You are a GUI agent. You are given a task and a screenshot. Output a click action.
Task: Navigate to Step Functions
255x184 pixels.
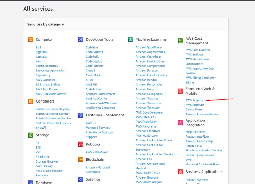point(195,132)
